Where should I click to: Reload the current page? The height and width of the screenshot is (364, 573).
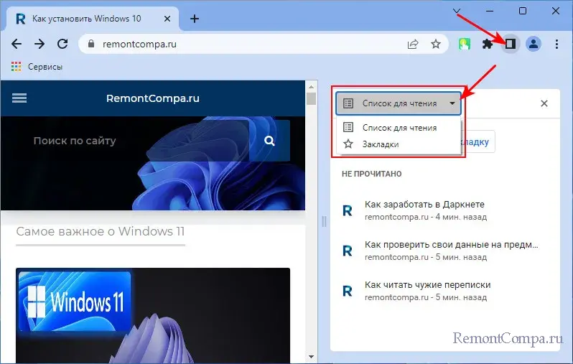[62, 44]
